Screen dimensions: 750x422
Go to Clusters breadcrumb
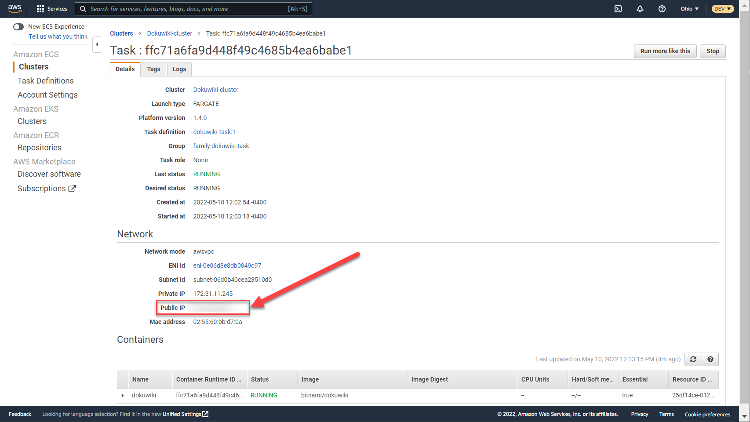coord(121,33)
